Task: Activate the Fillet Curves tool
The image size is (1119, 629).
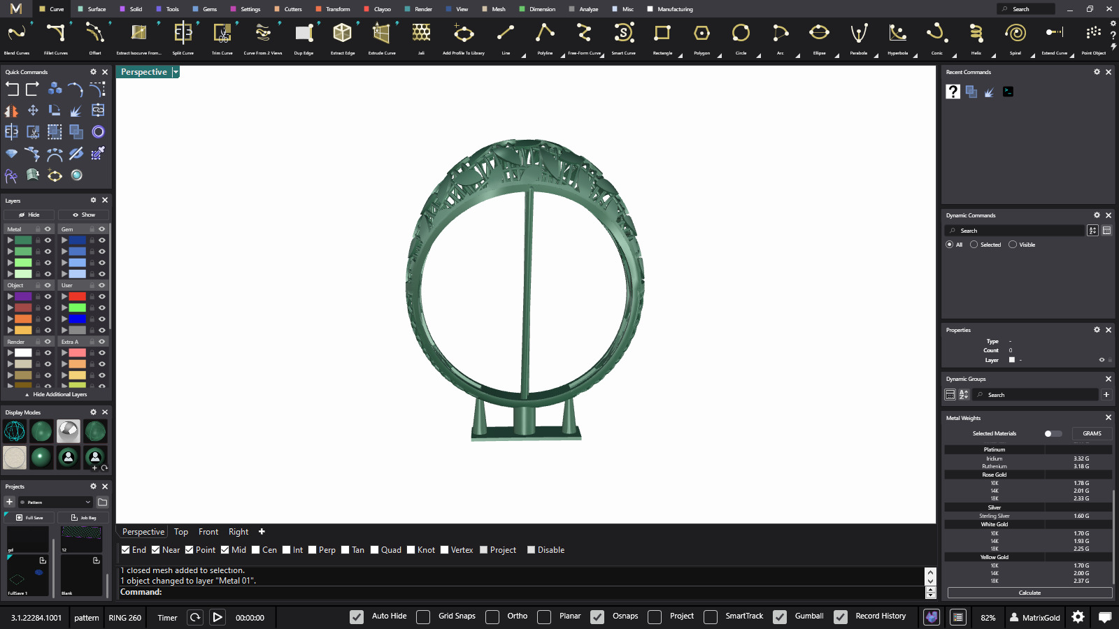Action: click(56, 38)
